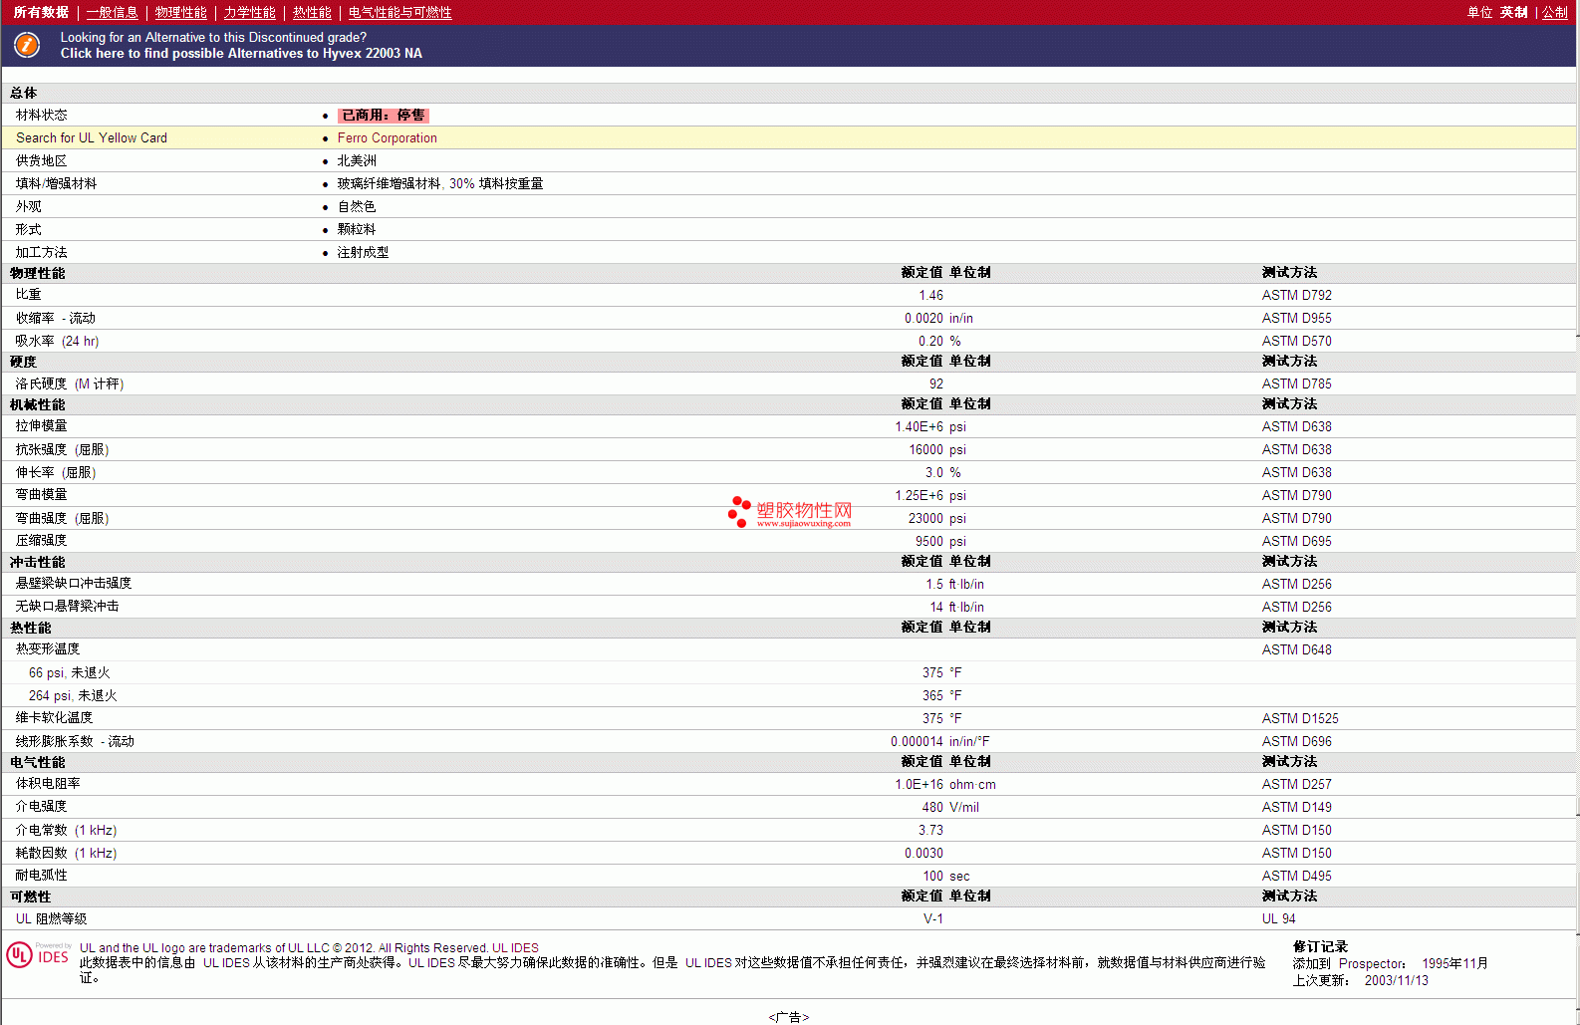The height and width of the screenshot is (1025, 1580).
Task: Click the <广告> label at bottom
Action: pyautogui.click(x=789, y=1017)
